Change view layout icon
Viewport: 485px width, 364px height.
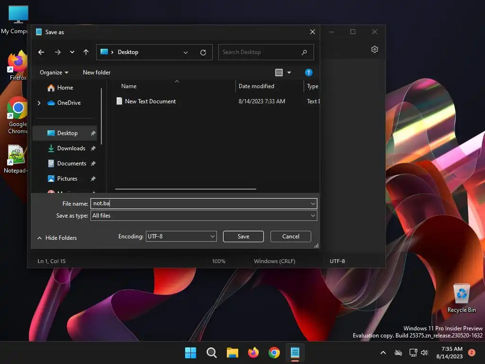(278, 73)
